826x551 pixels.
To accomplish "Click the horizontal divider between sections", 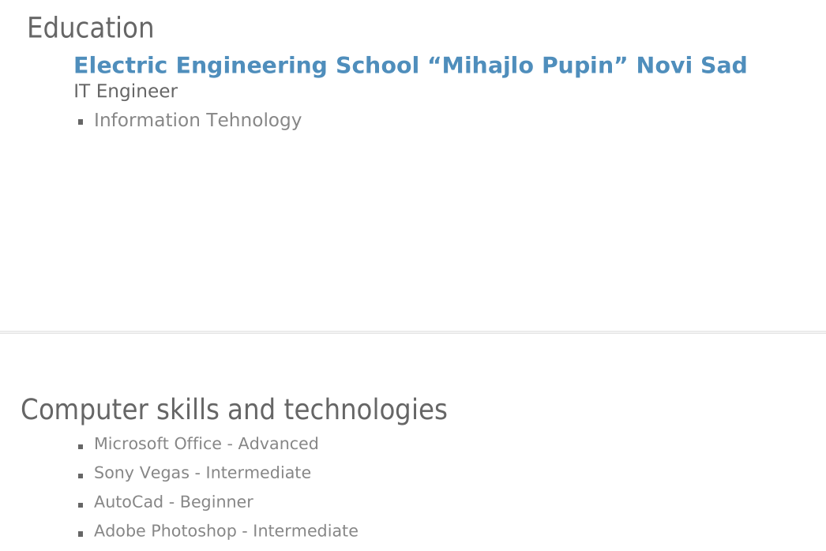I will coord(413,332).
